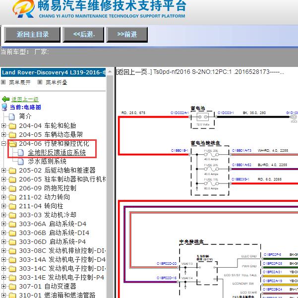Screen dimensions: 298x298
Task: Collapse the 204-06 行驶和操控优化 node
Action: (x=3, y=143)
